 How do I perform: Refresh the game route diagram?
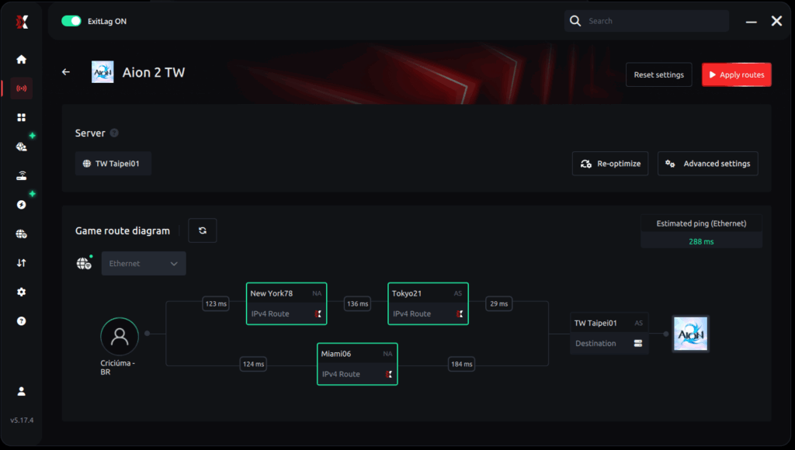[x=202, y=230]
